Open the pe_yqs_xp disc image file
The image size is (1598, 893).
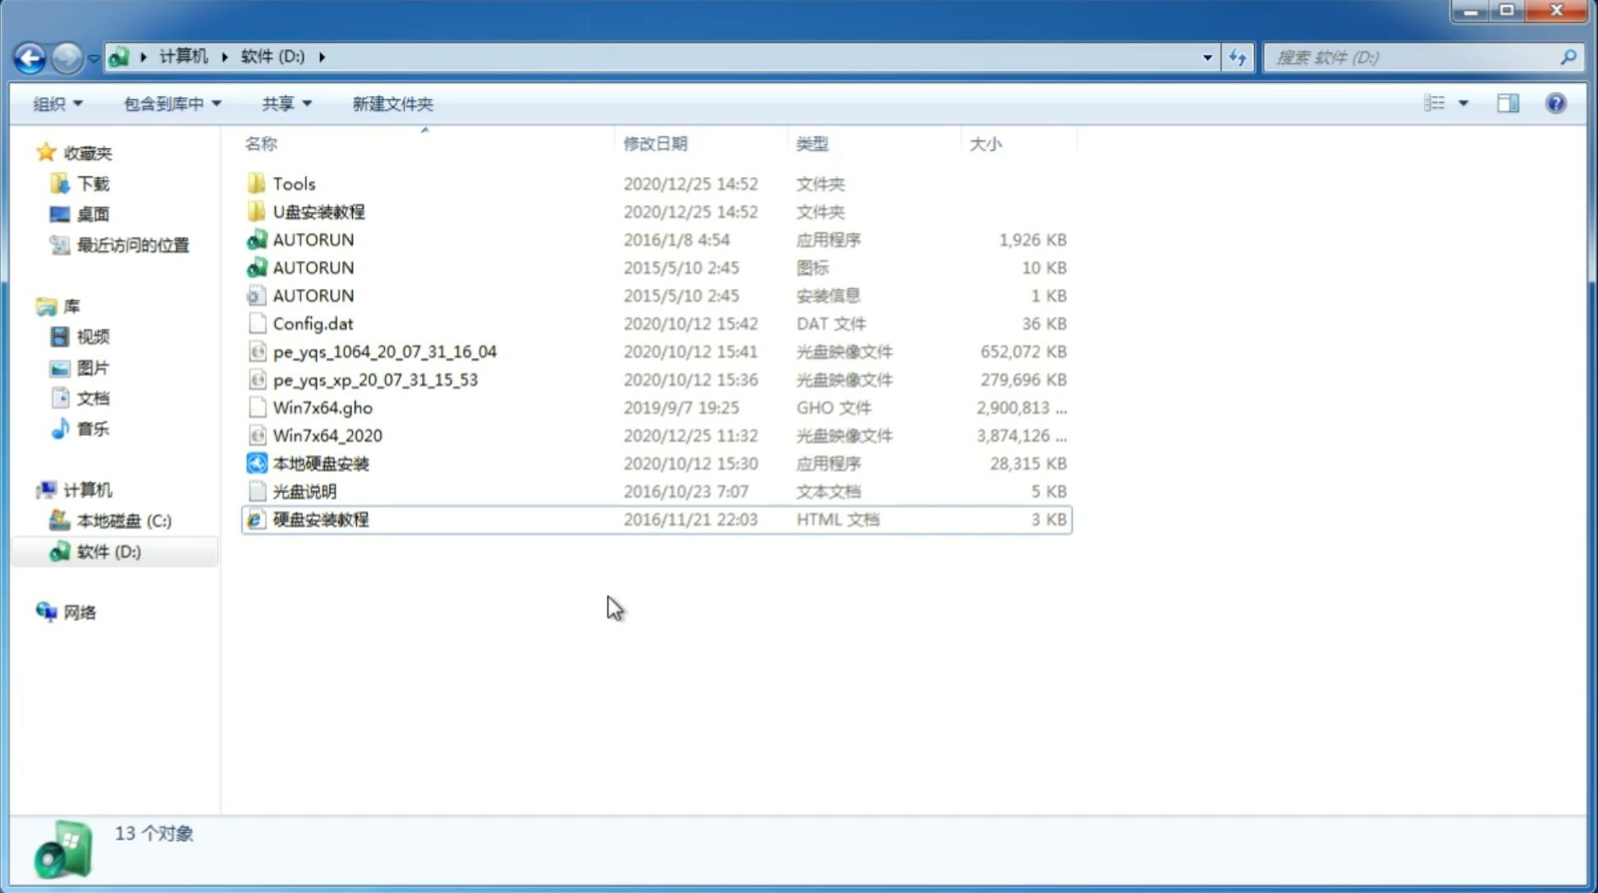[374, 379]
